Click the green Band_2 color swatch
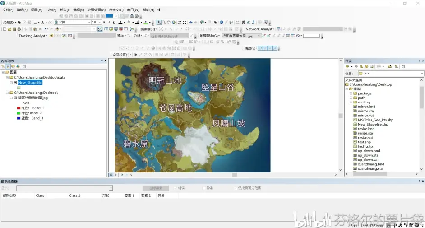Viewport: 425px width, 228px height. (x=18, y=113)
